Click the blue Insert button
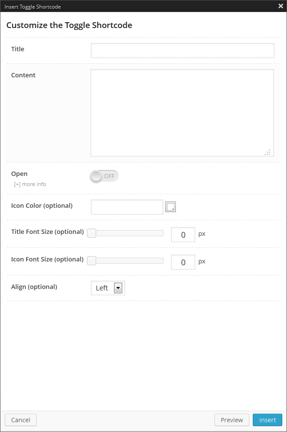This screenshot has height=432, width=287. (x=268, y=420)
